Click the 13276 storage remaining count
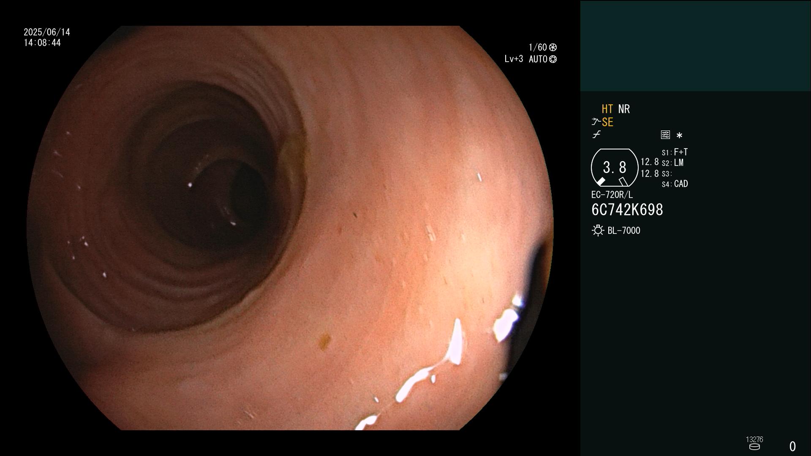This screenshot has width=811, height=456. coord(754,440)
